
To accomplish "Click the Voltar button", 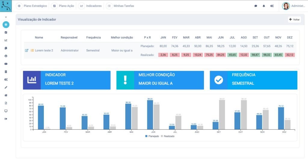I will coord(294,20).
